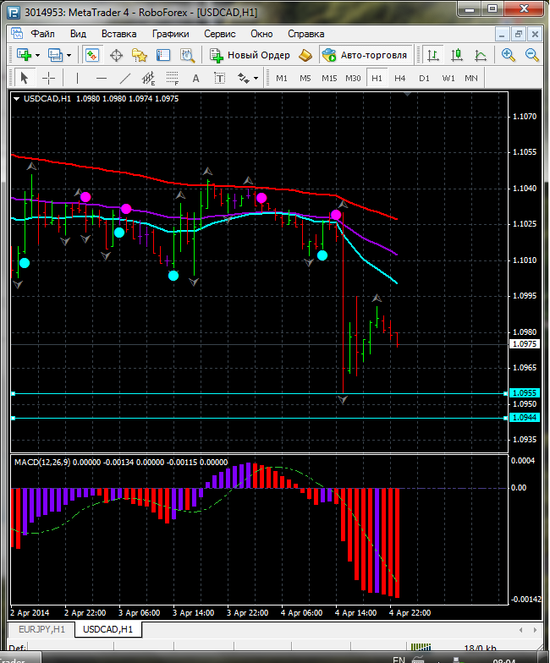Open the profiles dropdown arrow

coord(69,55)
